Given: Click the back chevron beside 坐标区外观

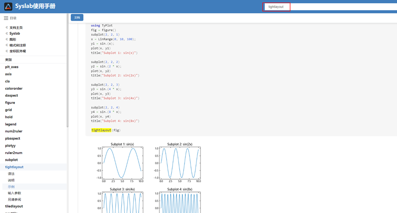Looking at the screenshot, I should click(6, 51).
